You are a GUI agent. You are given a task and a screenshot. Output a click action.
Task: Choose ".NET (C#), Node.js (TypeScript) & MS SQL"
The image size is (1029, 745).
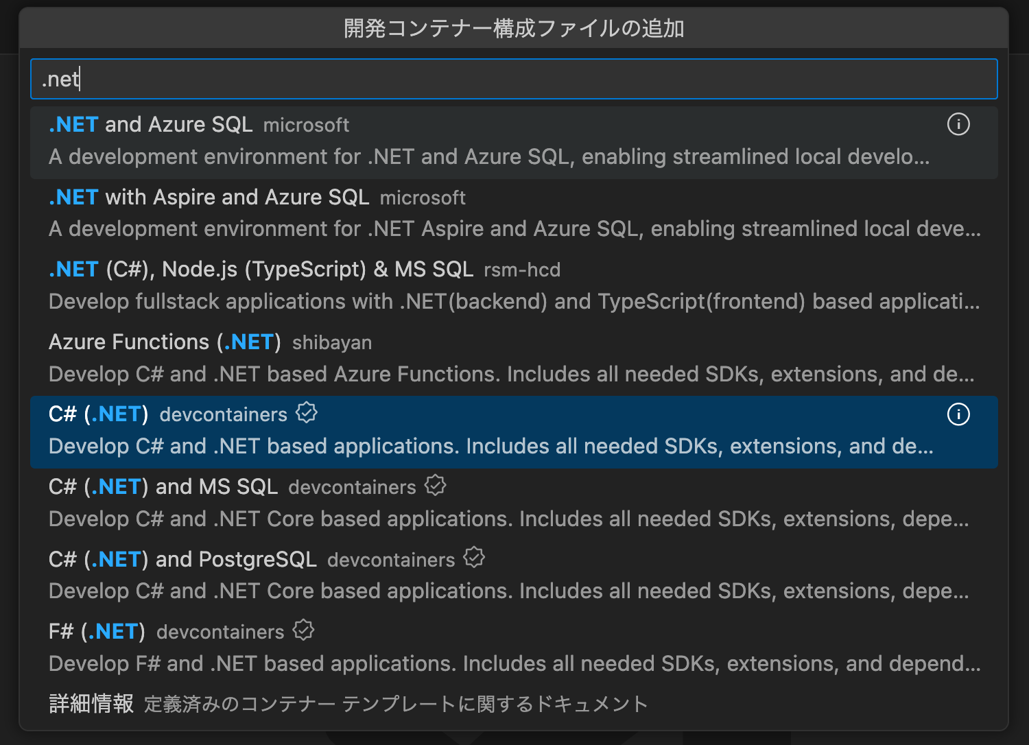pos(514,287)
